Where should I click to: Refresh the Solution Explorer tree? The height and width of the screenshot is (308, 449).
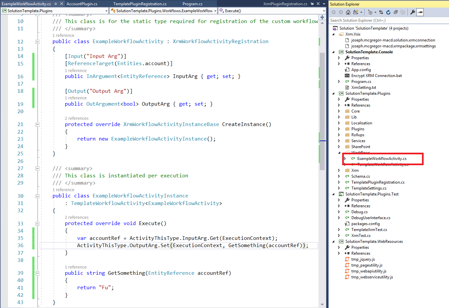coord(388,12)
